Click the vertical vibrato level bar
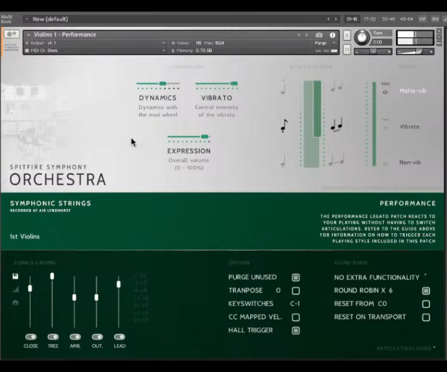447x372 pixels. point(374,124)
